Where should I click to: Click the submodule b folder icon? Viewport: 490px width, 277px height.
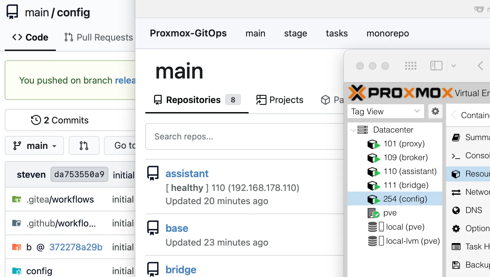point(17,247)
